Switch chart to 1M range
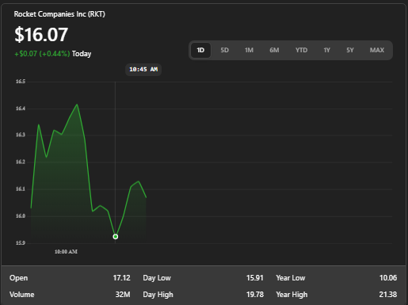 point(249,50)
